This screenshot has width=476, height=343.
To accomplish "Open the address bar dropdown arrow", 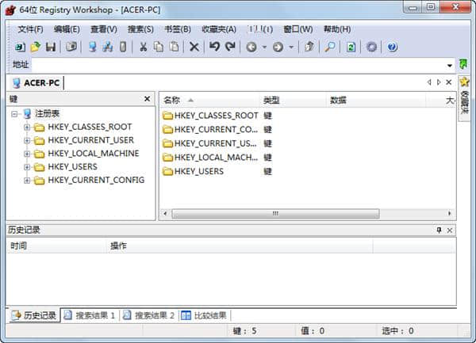I will coord(450,65).
